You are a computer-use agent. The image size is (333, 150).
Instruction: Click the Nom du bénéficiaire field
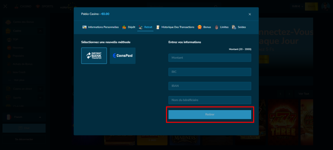pyautogui.click(x=209, y=100)
